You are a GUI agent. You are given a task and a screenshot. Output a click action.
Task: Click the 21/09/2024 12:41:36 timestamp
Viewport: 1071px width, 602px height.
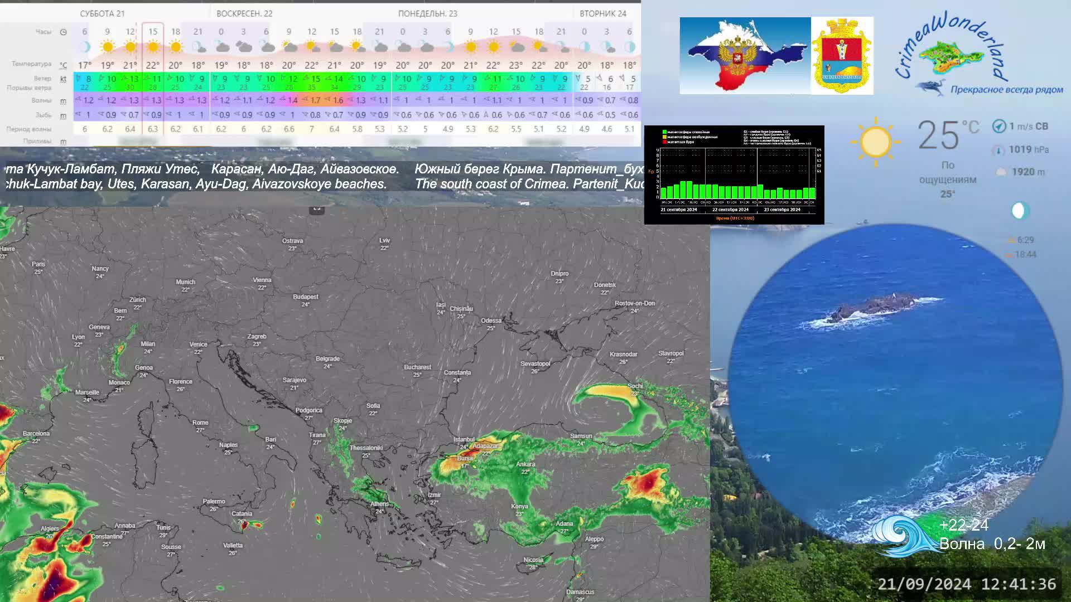(x=967, y=584)
